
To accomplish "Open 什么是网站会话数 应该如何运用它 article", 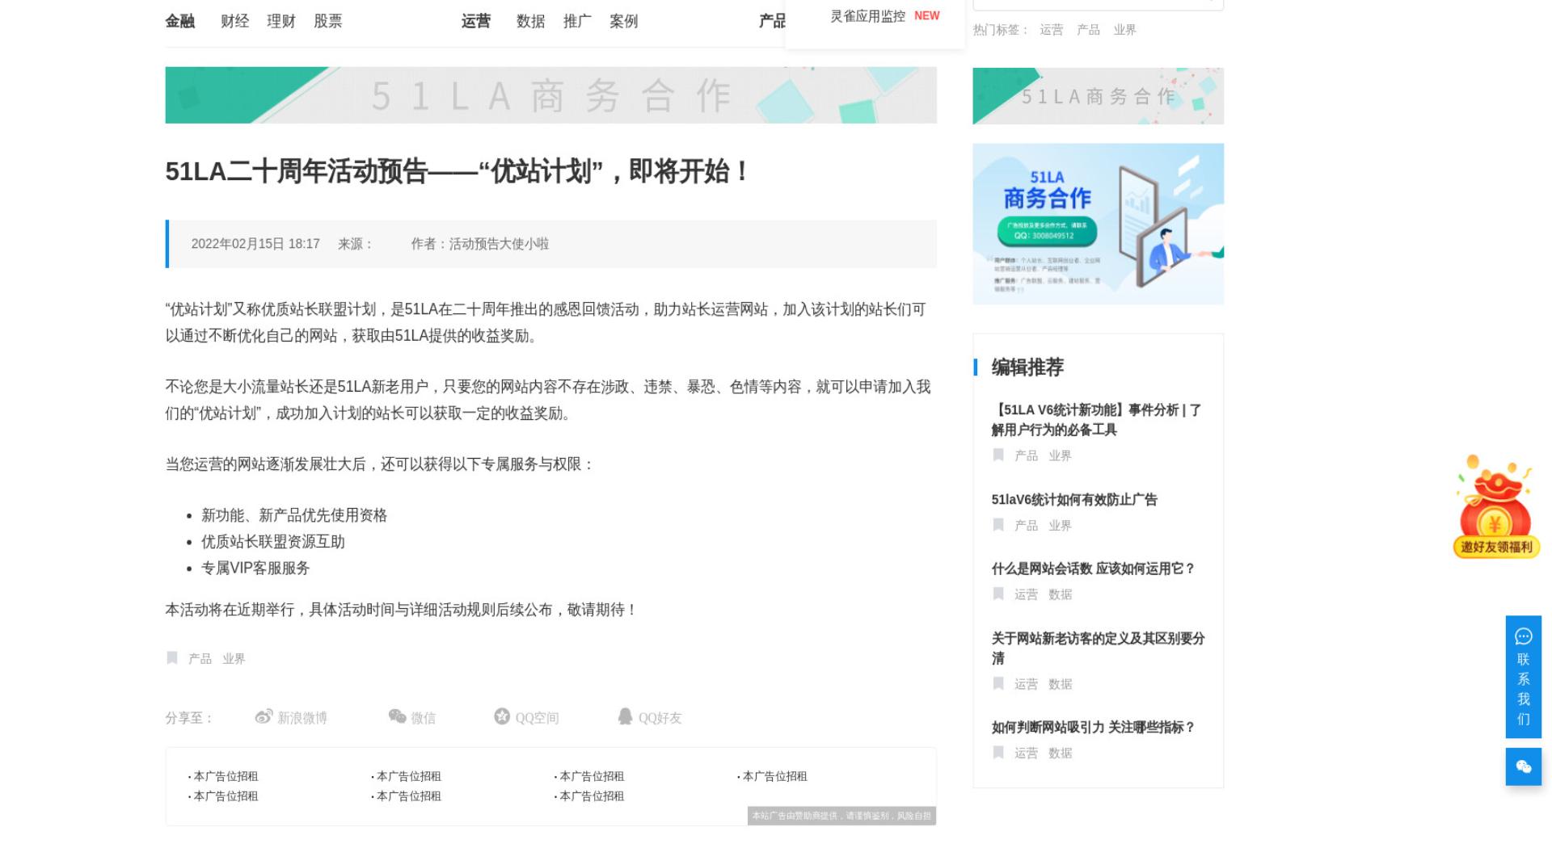I will [x=1093, y=569].
